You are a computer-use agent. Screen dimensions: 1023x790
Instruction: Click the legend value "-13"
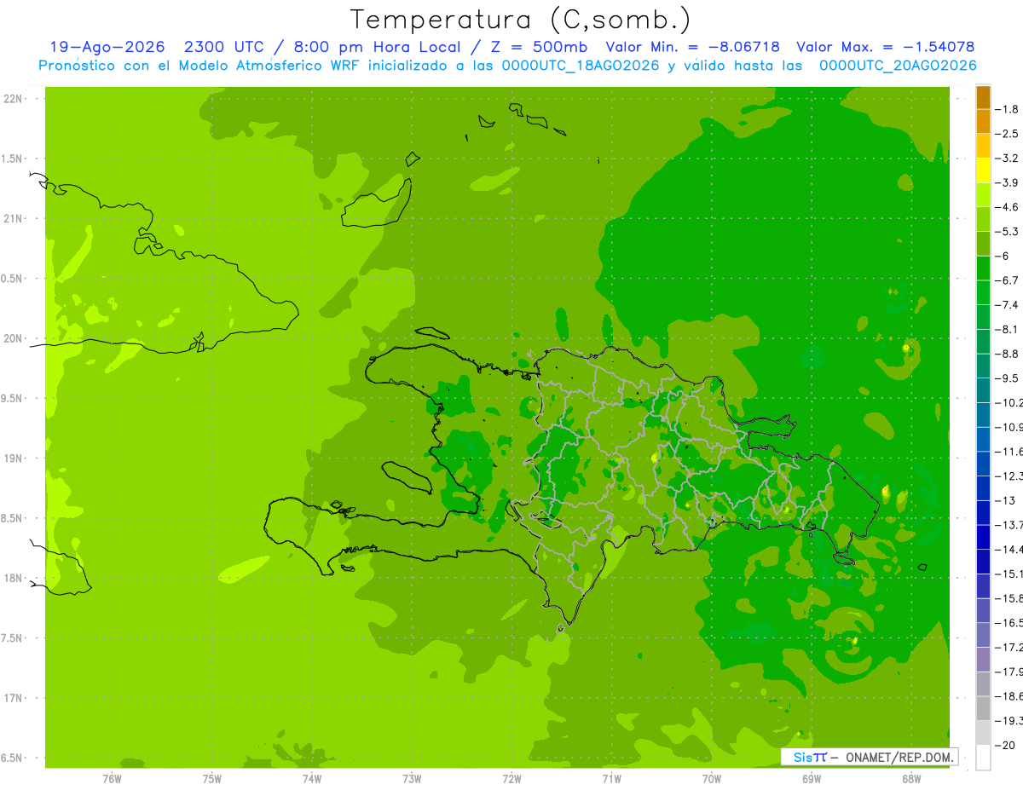point(1005,500)
